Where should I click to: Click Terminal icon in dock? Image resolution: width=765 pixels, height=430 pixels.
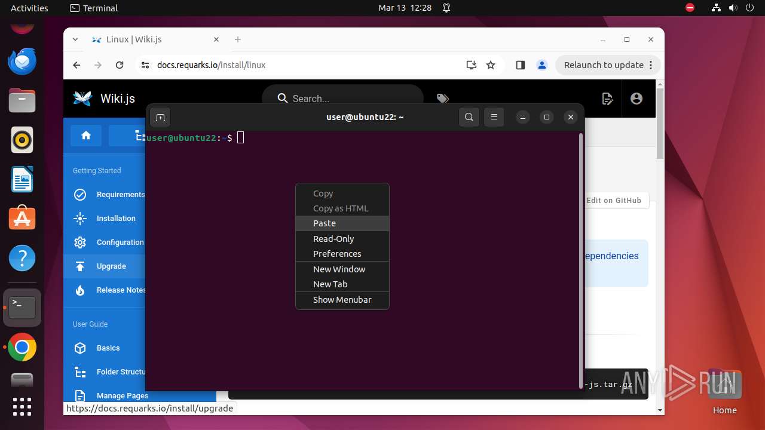point(22,308)
